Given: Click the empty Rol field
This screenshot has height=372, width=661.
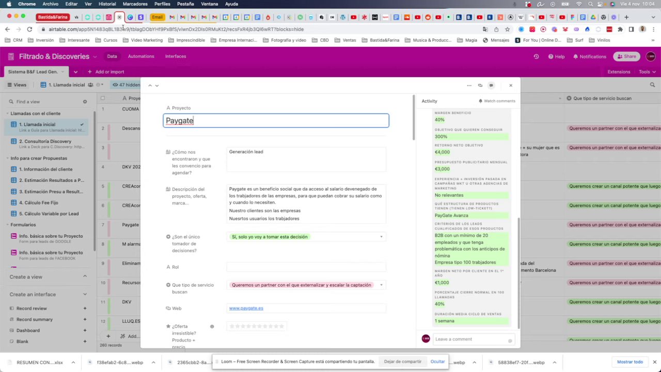Looking at the screenshot, I should point(306,267).
